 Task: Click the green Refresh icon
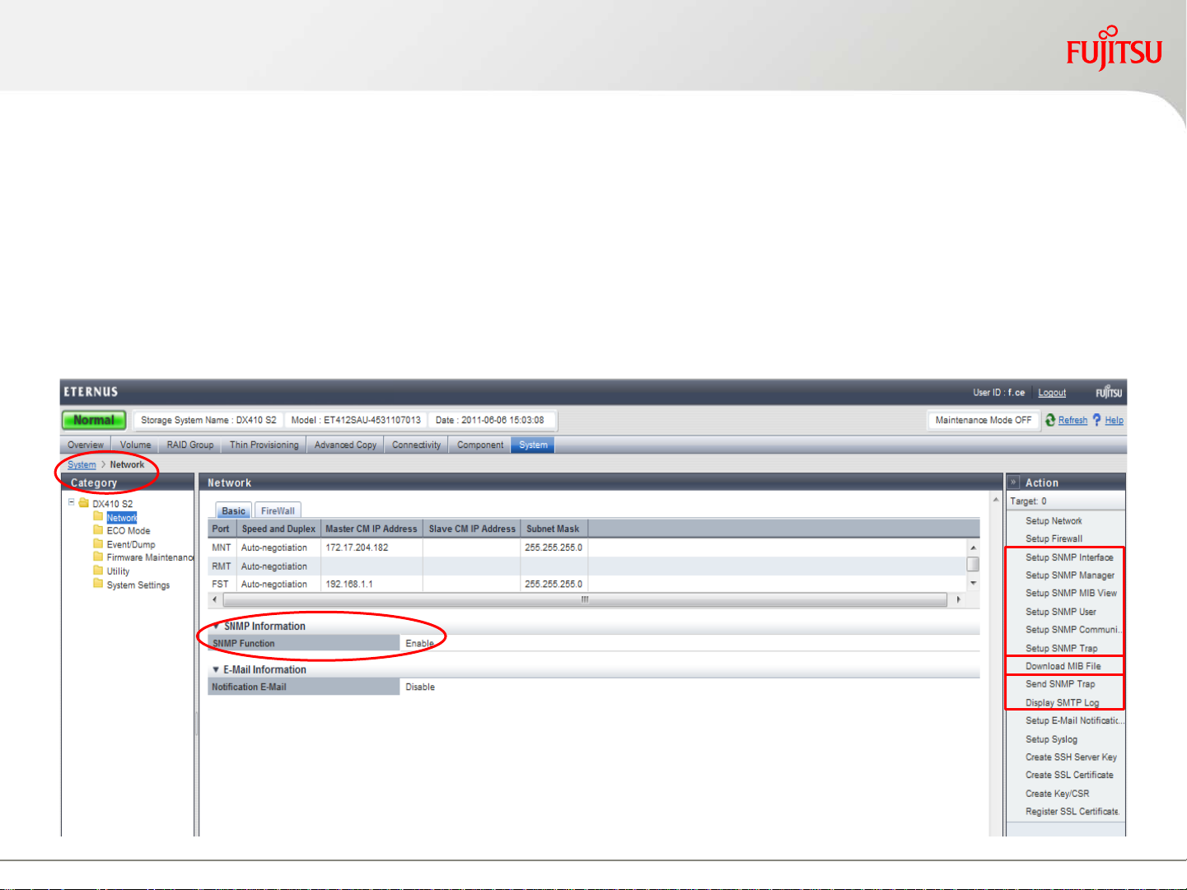1050,420
